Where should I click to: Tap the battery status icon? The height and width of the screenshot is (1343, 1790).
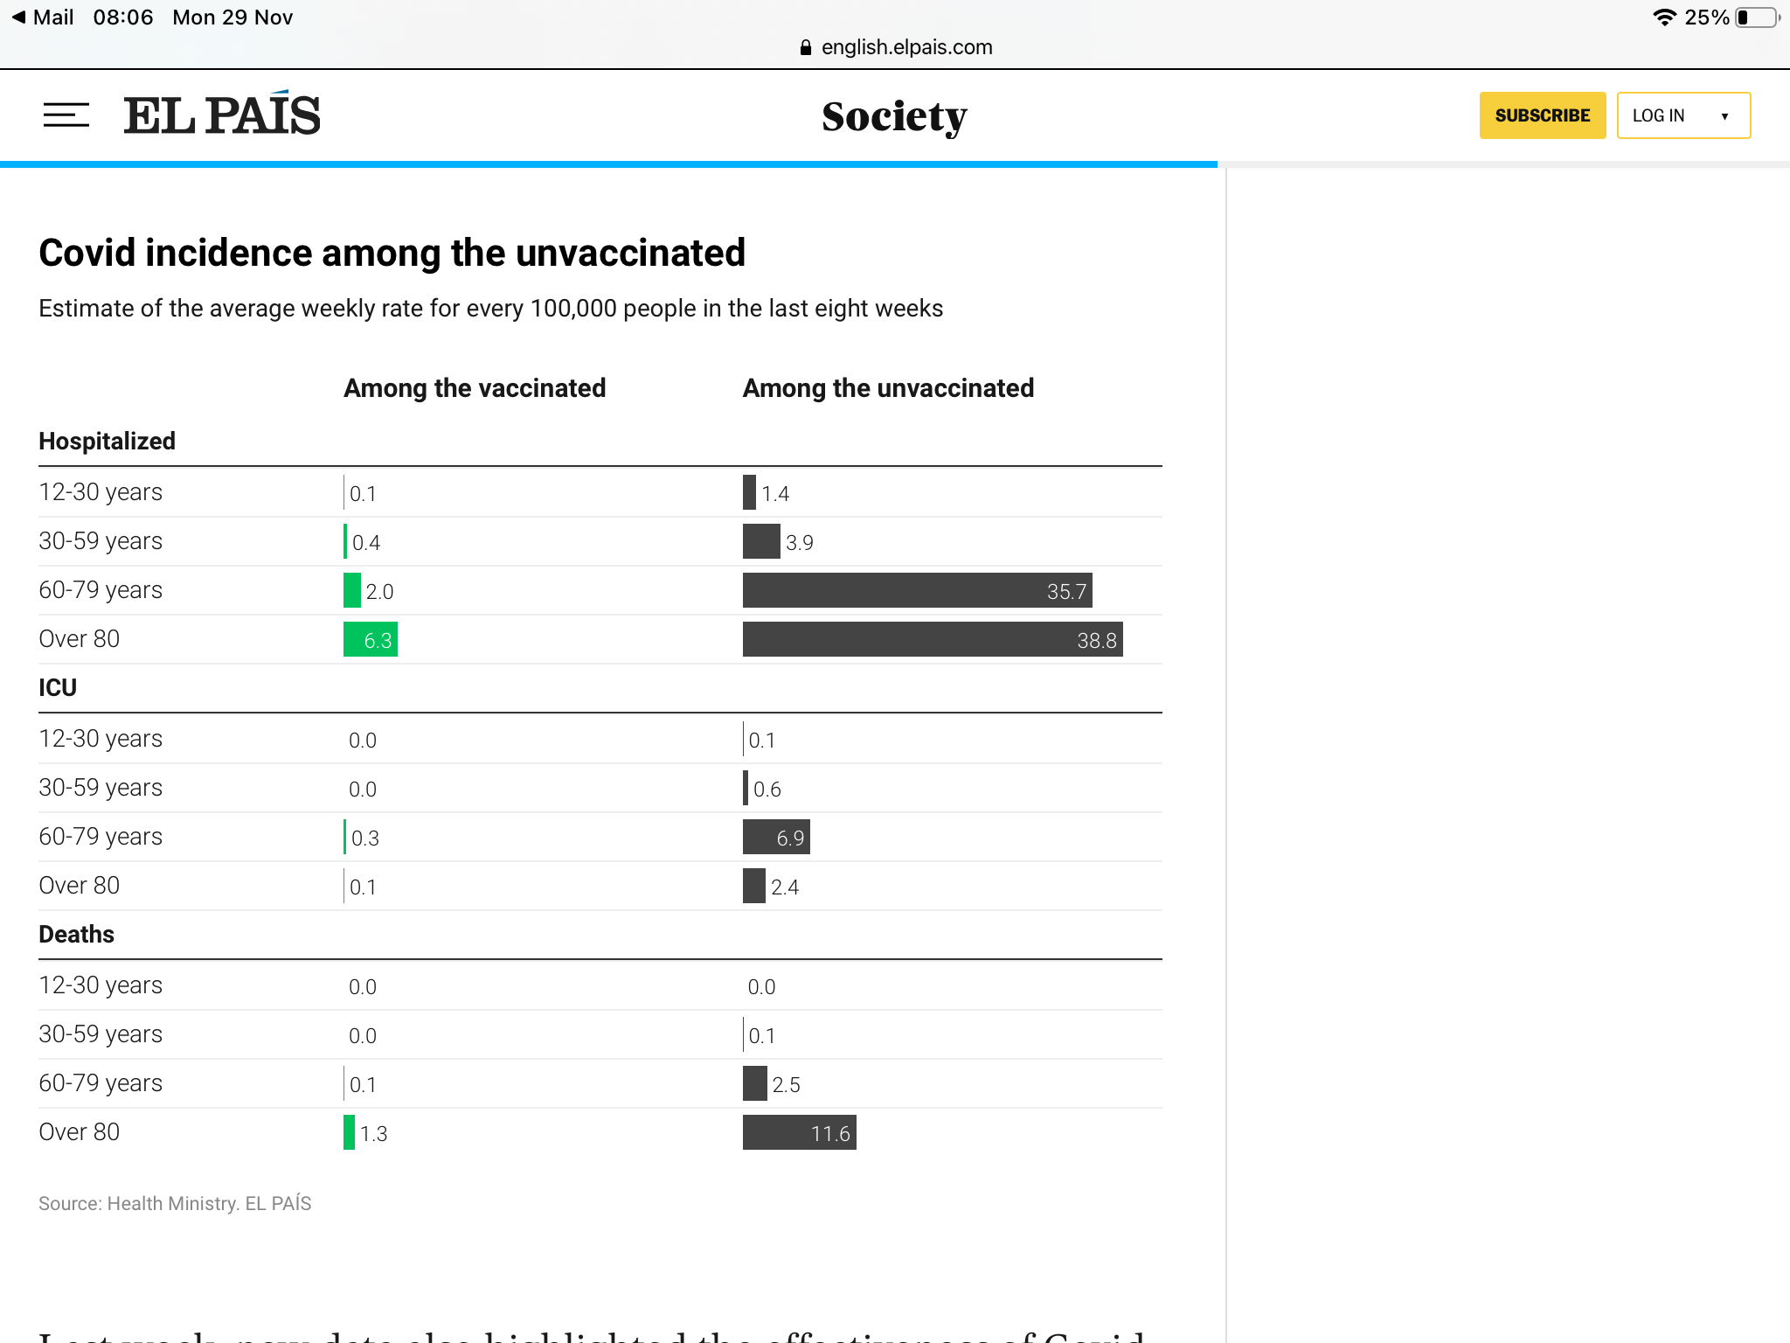click(x=1757, y=17)
